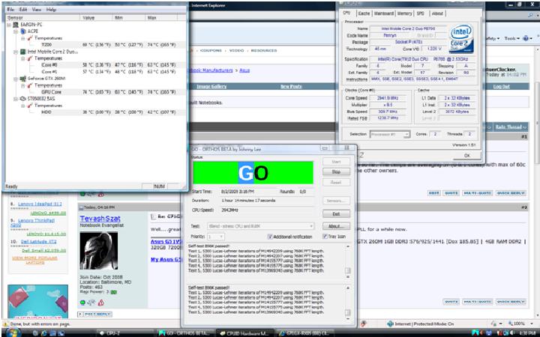Click View More Popular Laptops link
This screenshot has height=337, width=540.
click(x=34, y=260)
